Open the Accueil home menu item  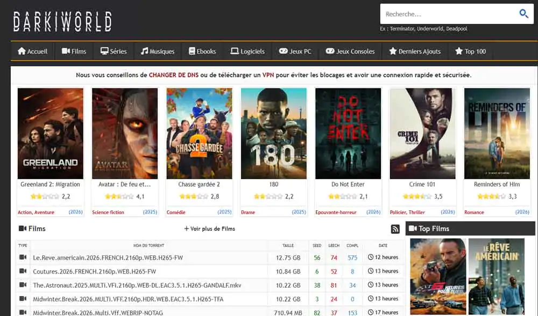click(33, 52)
